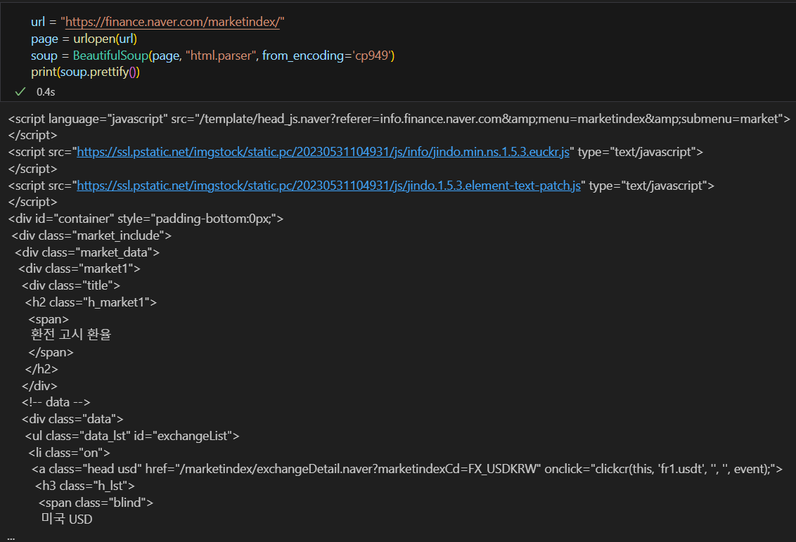Click the BeautifulSoup code line
The width and height of the screenshot is (796, 542).
pos(212,56)
